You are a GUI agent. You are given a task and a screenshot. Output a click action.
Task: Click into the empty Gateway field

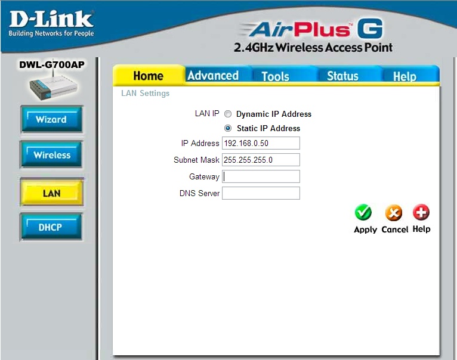pyautogui.click(x=261, y=176)
